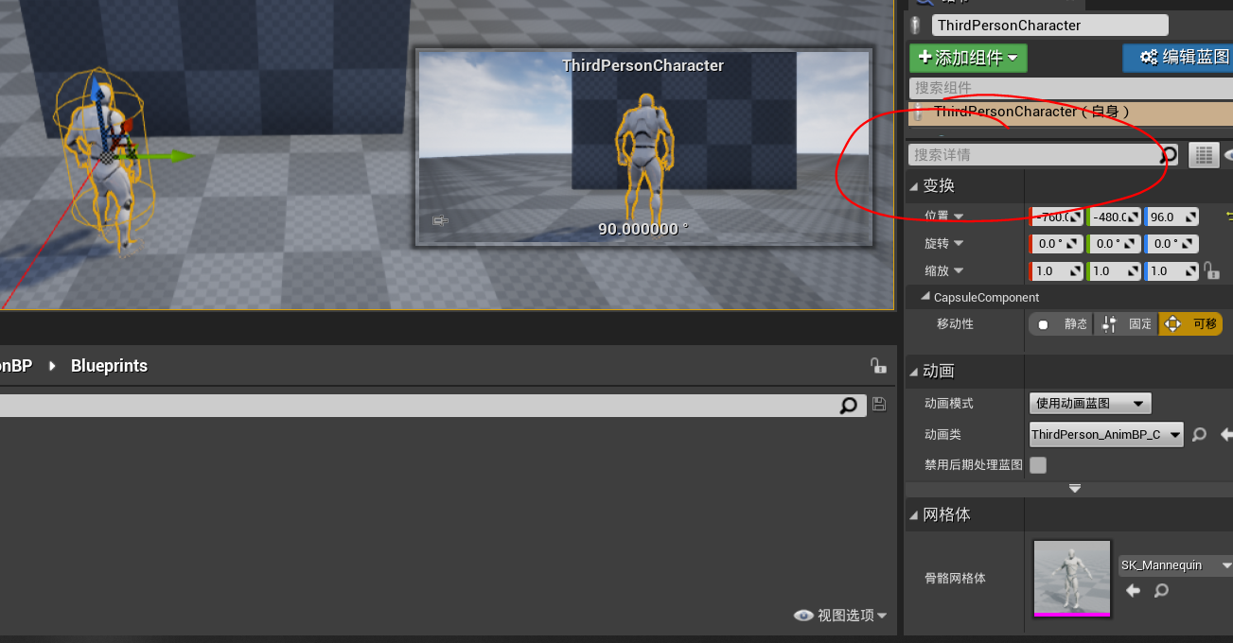Open the SK_Mannequin asset dropdown
This screenshot has height=643, width=1233.
pos(1175,565)
